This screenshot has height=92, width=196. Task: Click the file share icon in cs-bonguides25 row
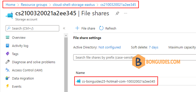click(78, 81)
